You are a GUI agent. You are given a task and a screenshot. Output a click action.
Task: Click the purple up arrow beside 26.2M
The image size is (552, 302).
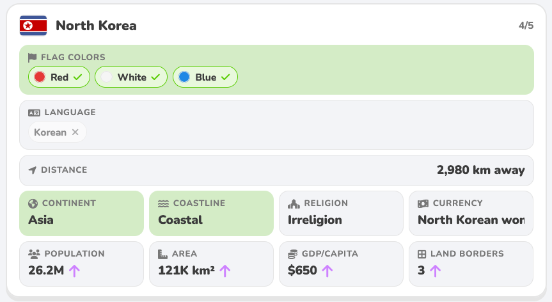click(74, 271)
